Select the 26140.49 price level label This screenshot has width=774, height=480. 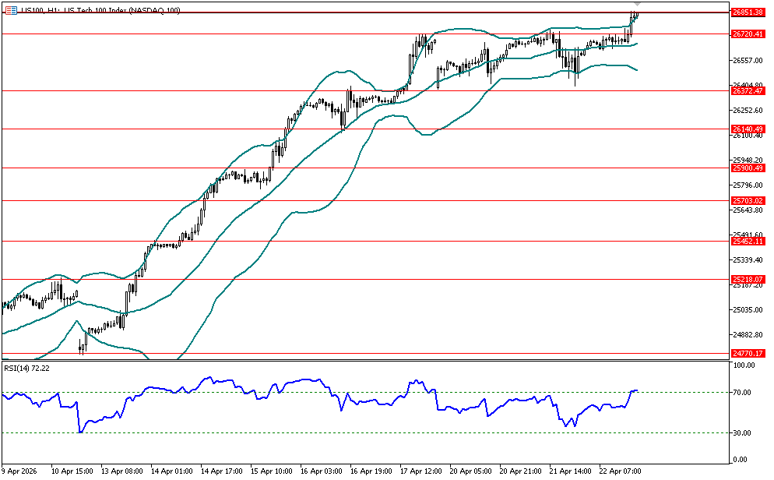point(747,129)
